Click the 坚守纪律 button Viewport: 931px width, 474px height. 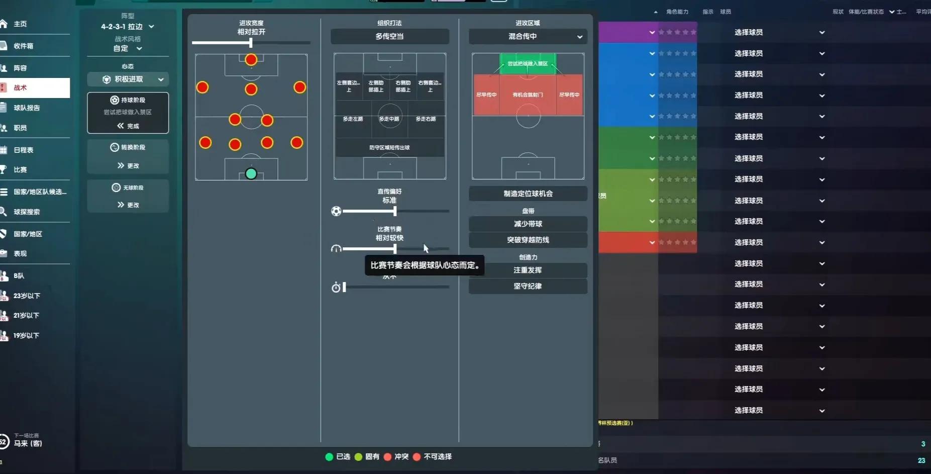click(x=528, y=286)
